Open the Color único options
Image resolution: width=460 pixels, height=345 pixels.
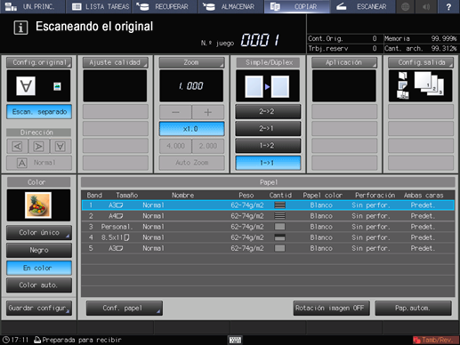tap(39, 233)
